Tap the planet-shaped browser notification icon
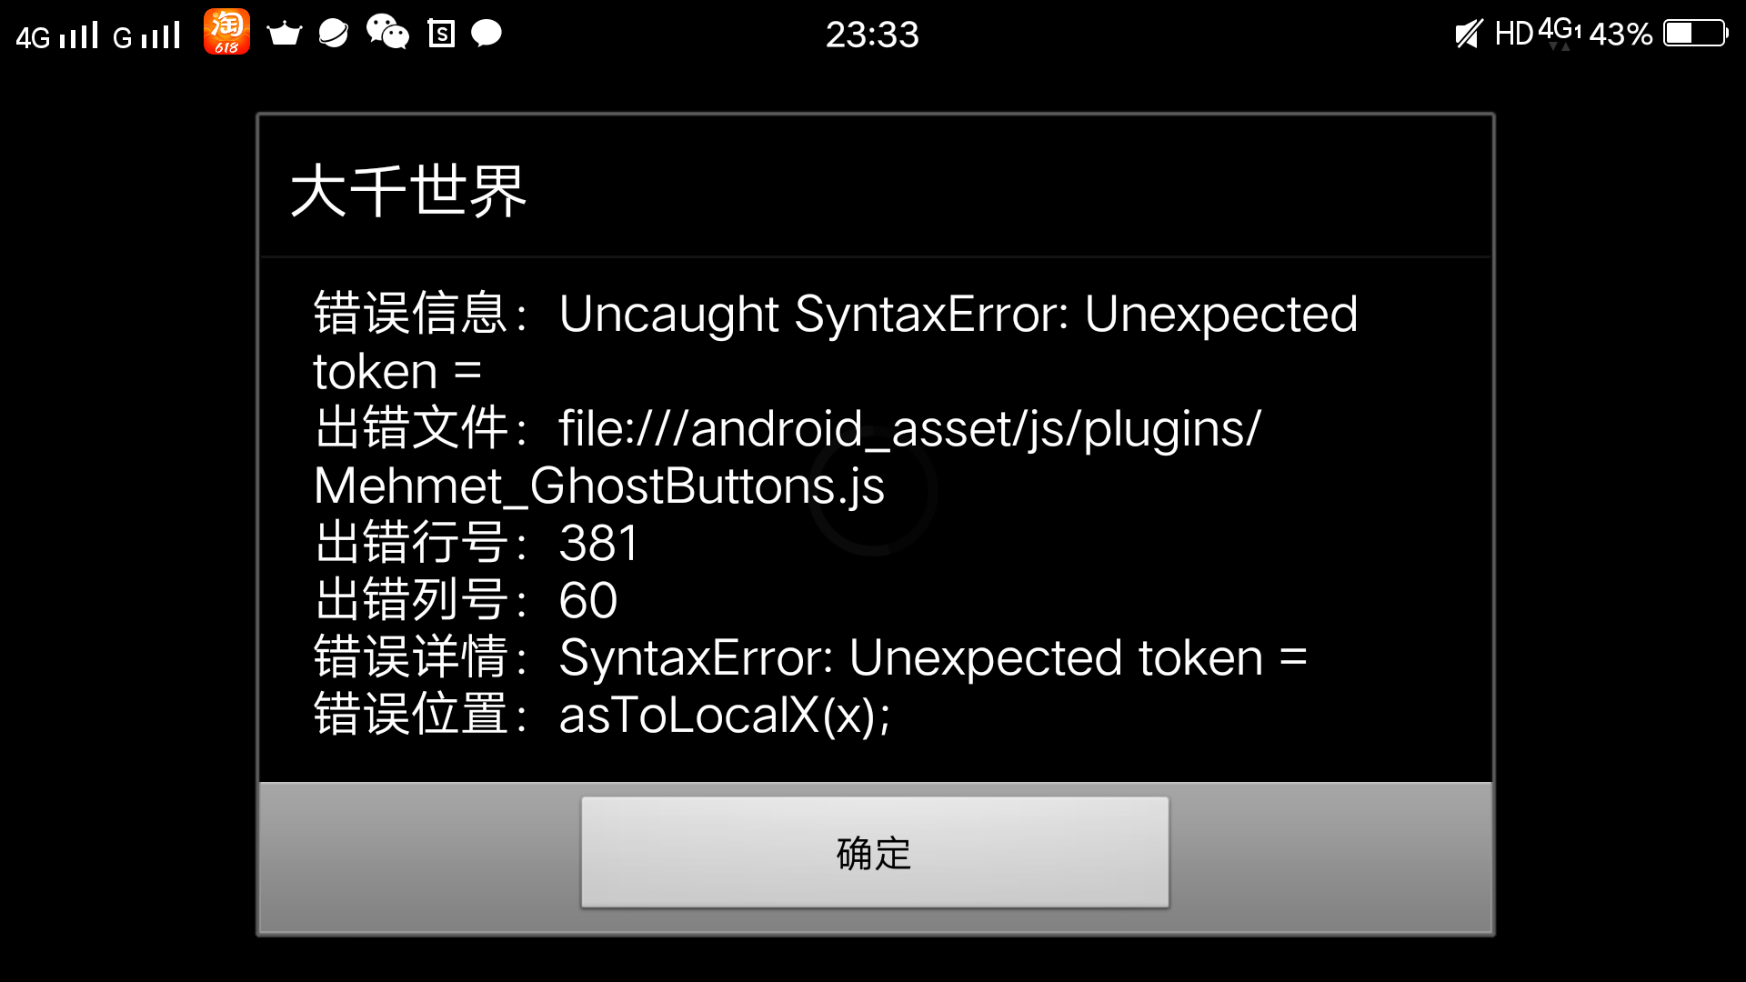The width and height of the screenshot is (1746, 982). (334, 34)
